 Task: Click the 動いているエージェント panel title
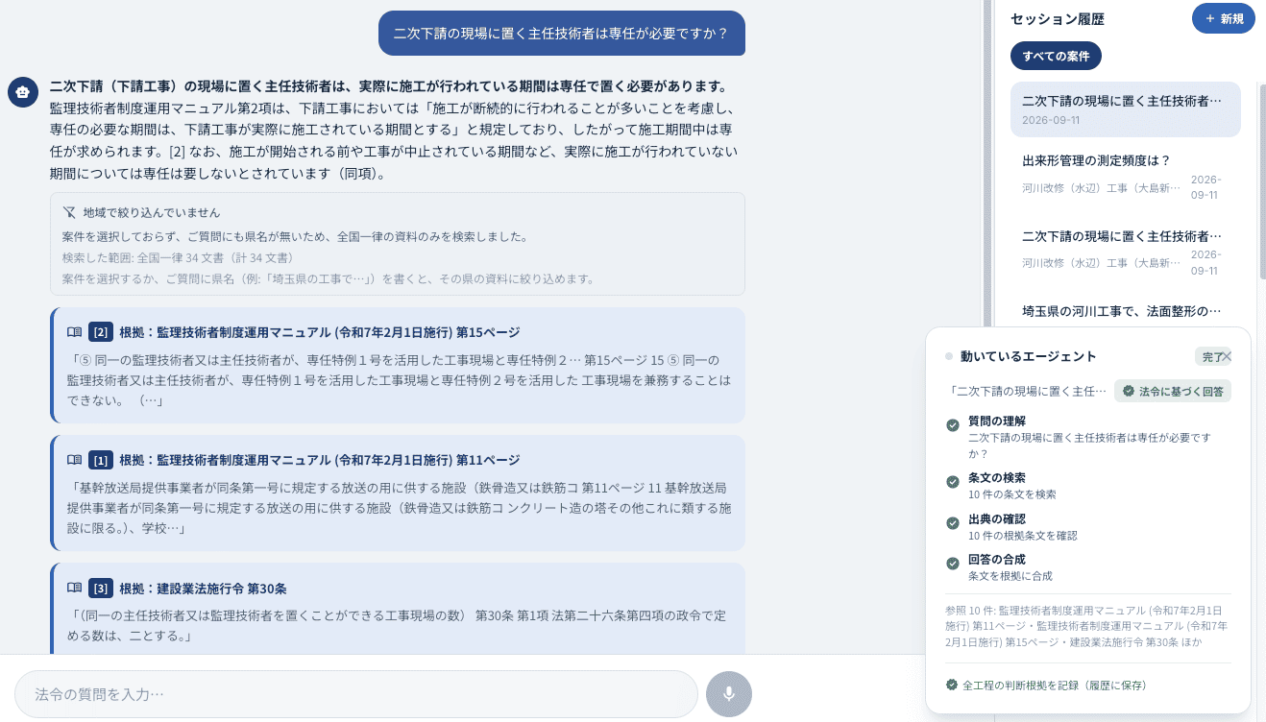tap(1028, 356)
